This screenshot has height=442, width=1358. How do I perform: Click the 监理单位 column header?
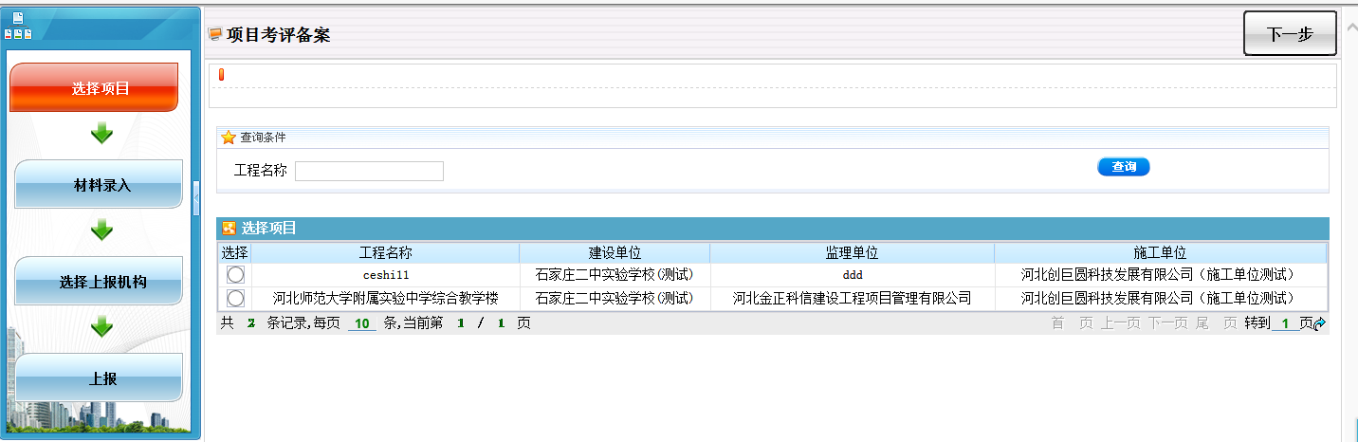pyautogui.click(x=852, y=253)
